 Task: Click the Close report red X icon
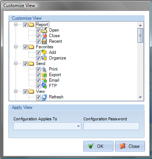[44, 36]
